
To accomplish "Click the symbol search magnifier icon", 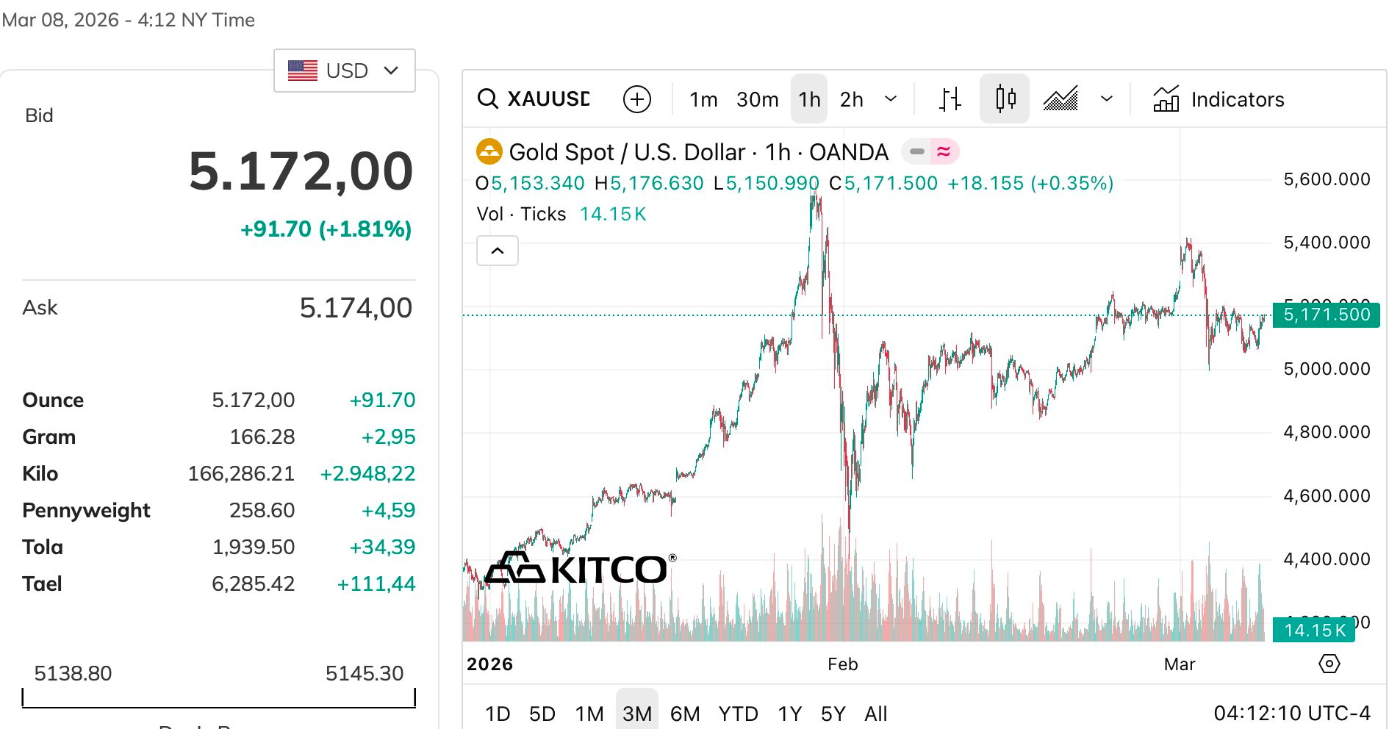I will click(487, 98).
